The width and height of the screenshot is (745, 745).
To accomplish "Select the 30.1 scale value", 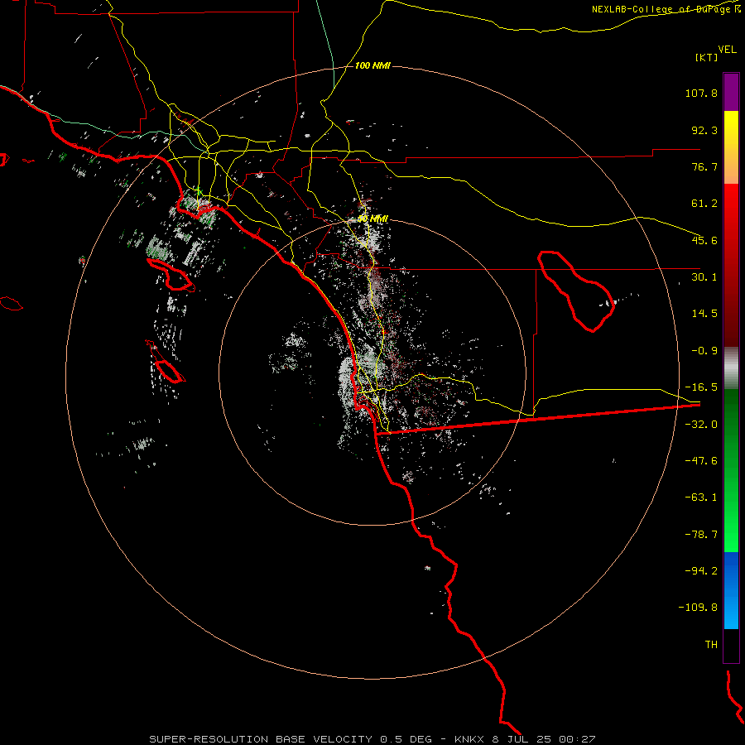I will (x=704, y=277).
